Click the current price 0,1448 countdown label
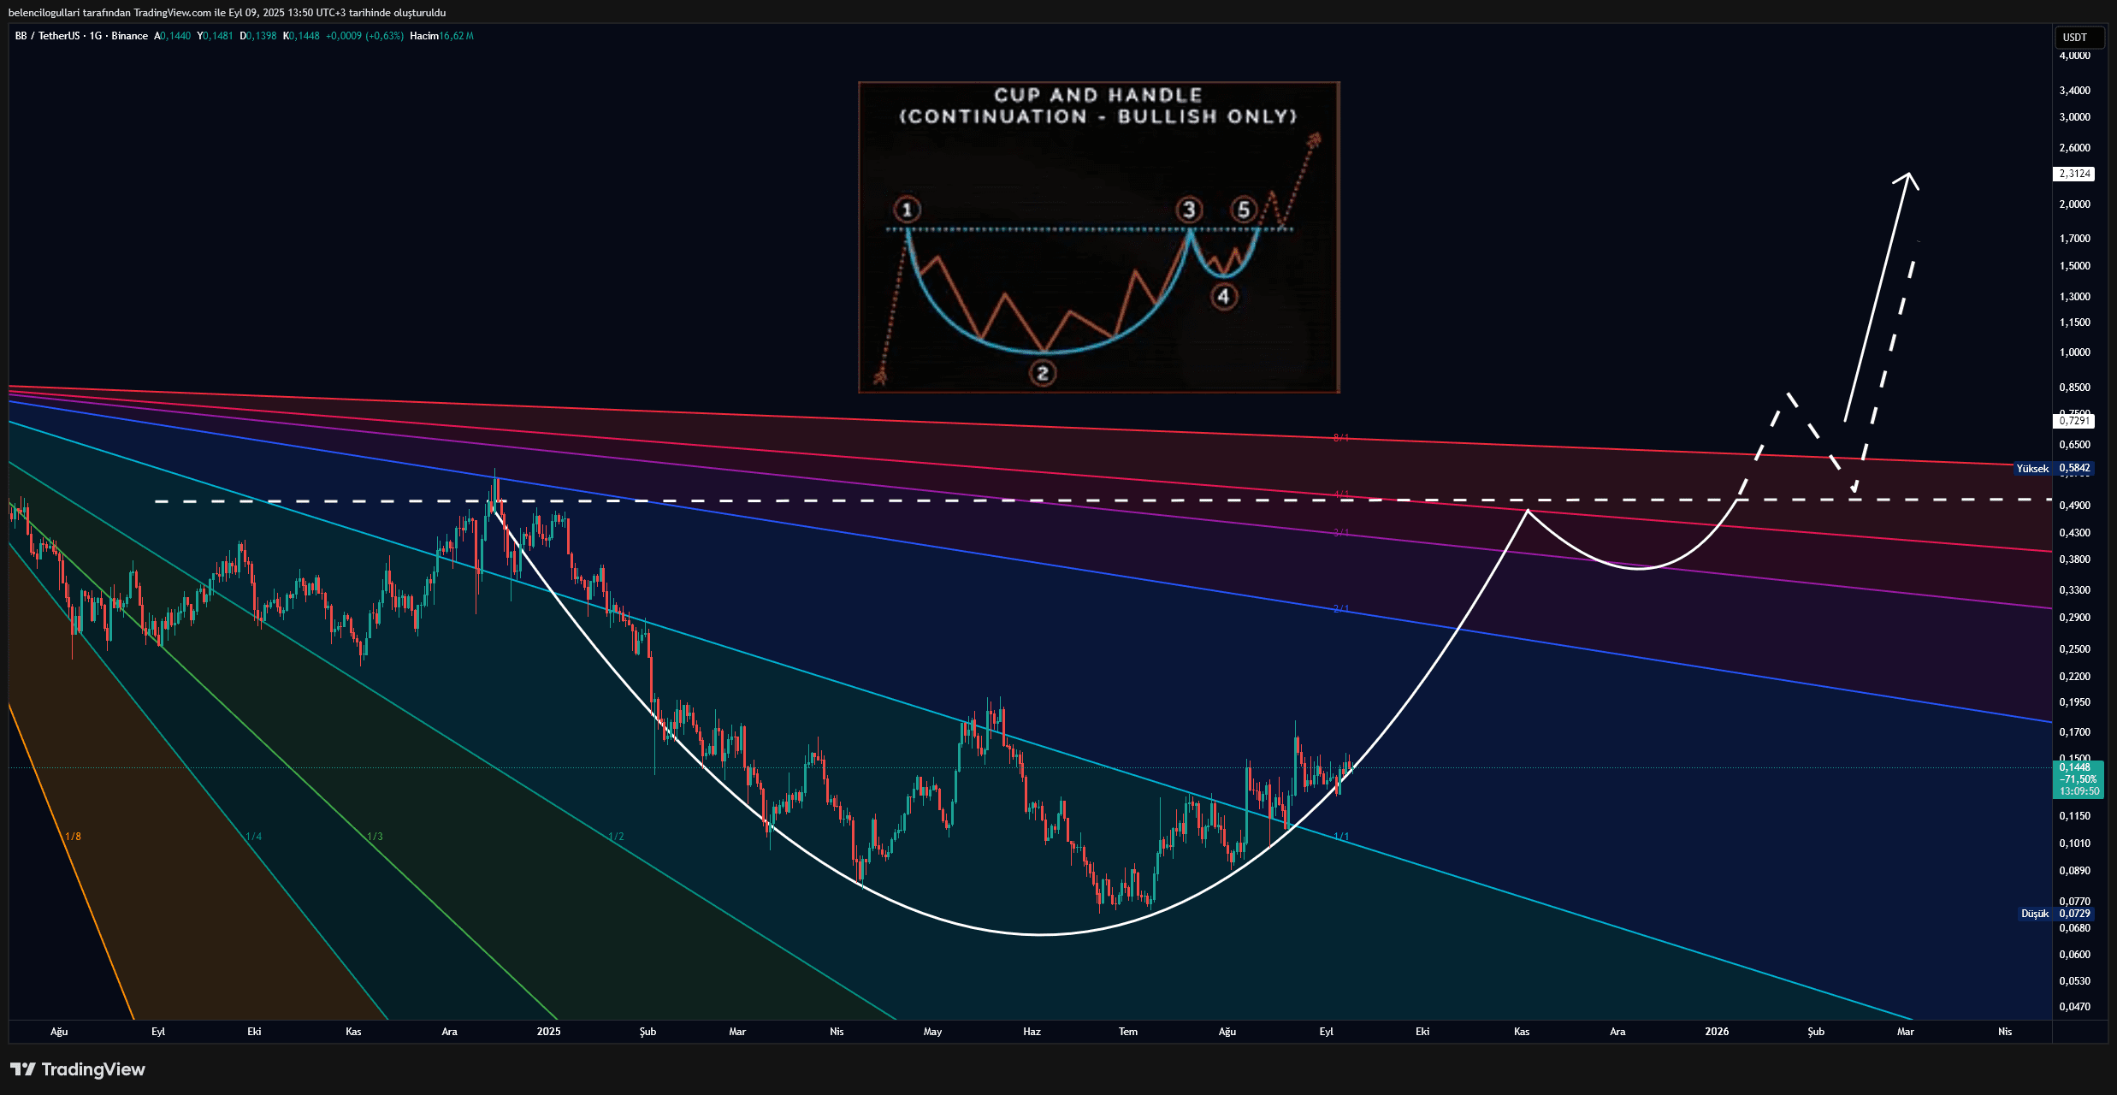This screenshot has width=2117, height=1095. [x=2078, y=779]
